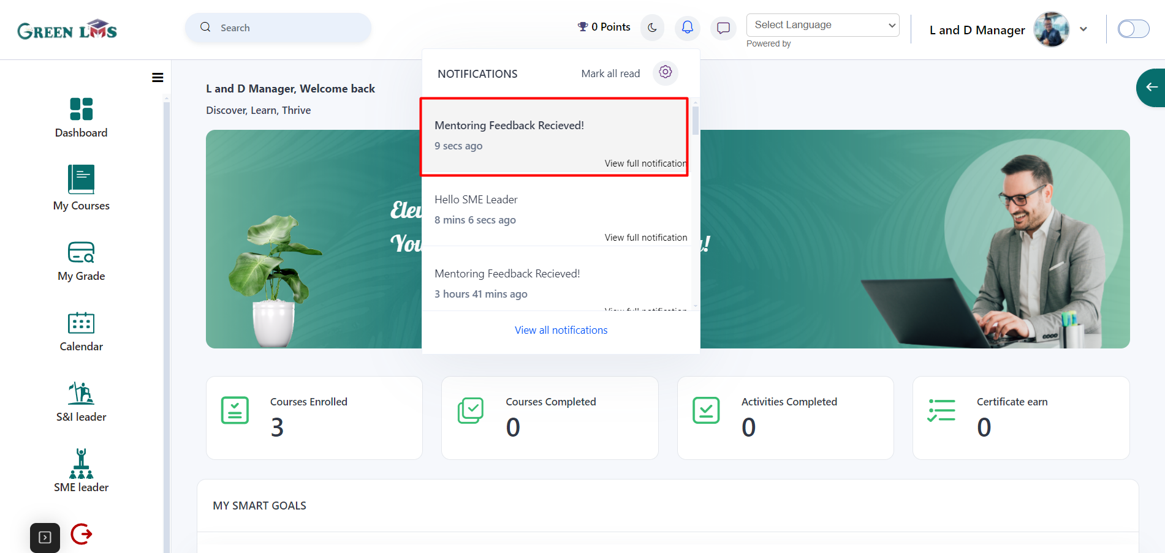Switch to dark mode with moon icon
The image size is (1165, 553).
652,28
